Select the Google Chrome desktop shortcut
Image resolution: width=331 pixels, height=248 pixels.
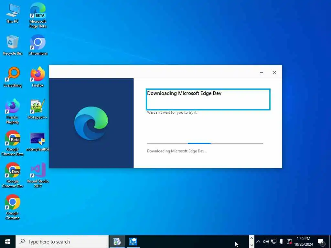click(x=13, y=207)
